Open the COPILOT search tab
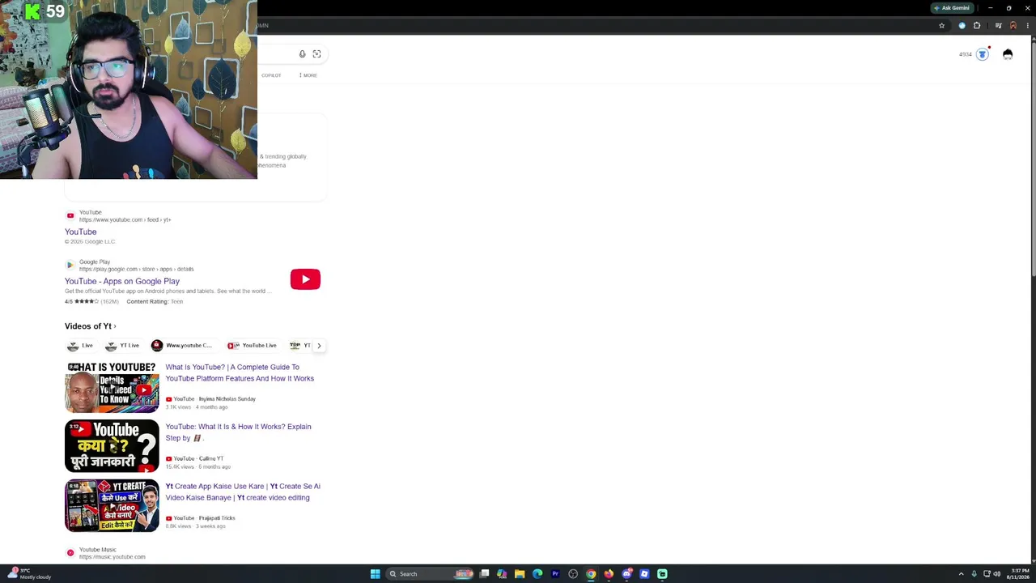Viewport: 1036px width, 583px height. pos(271,75)
